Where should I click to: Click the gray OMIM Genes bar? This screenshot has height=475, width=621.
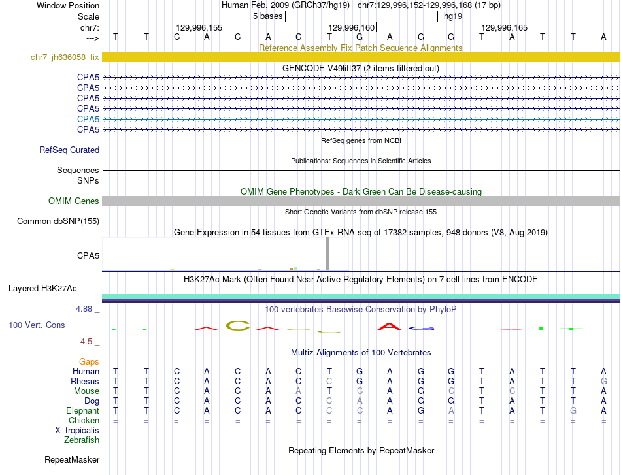361,201
